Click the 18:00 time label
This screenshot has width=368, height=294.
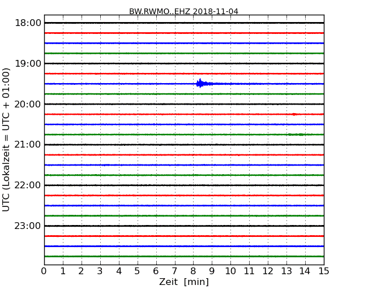[x=28, y=23]
